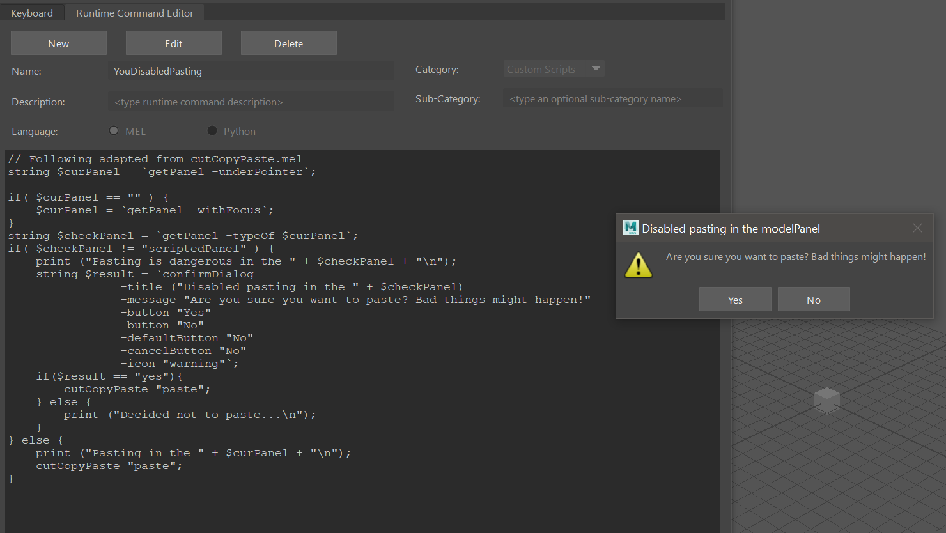Delete the selected runtime command

[x=289, y=43]
